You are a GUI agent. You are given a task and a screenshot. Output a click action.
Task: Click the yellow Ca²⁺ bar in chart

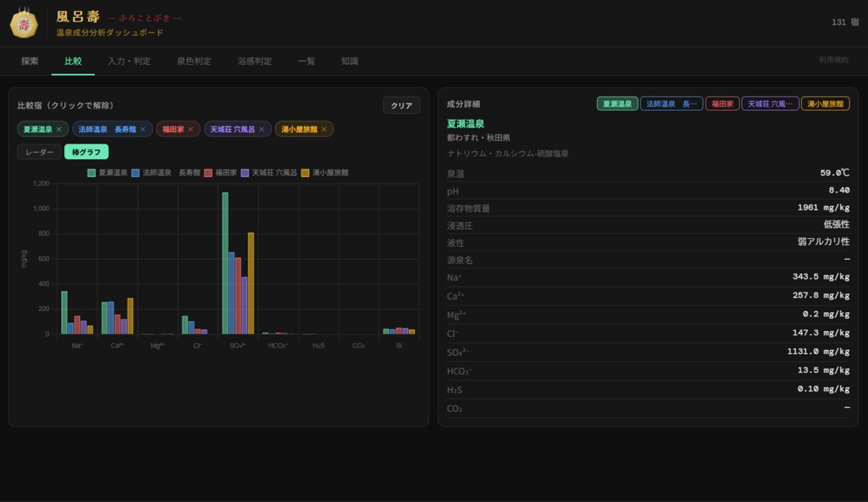point(130,316)
